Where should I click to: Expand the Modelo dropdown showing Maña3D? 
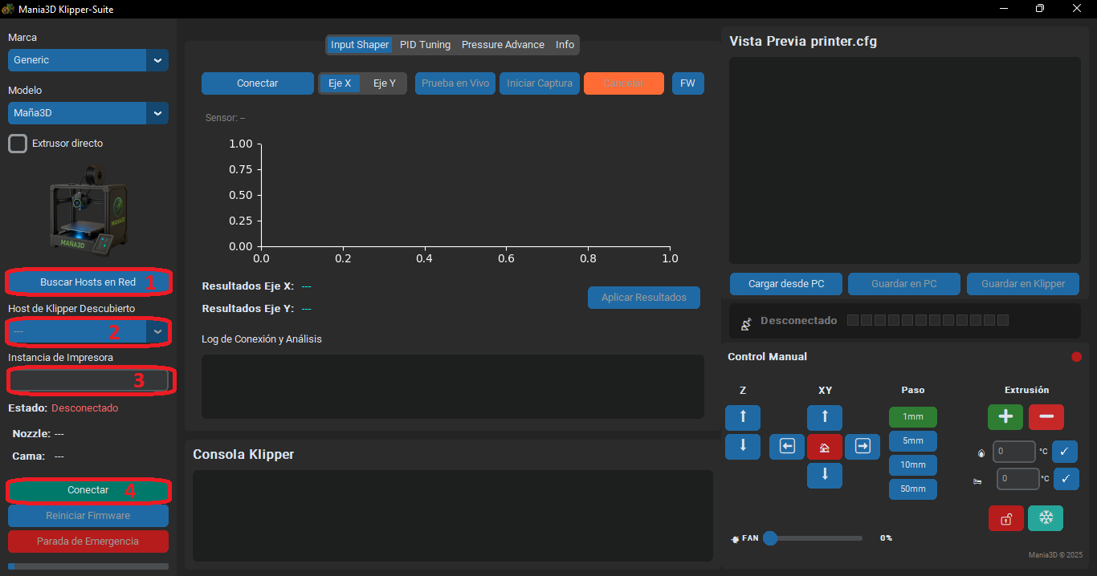click(x=88, y=113)
